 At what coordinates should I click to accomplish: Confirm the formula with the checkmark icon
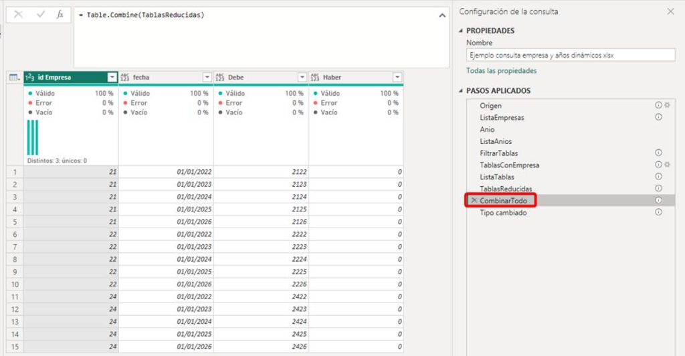point(39,14)
